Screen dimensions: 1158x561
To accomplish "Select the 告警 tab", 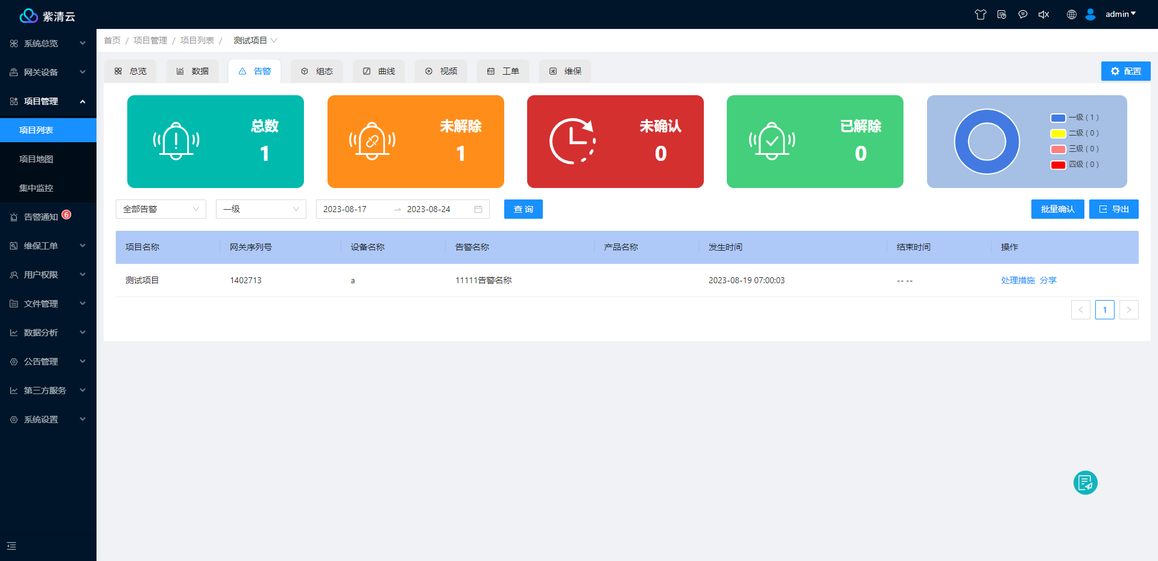I will (x=255, y=71).
